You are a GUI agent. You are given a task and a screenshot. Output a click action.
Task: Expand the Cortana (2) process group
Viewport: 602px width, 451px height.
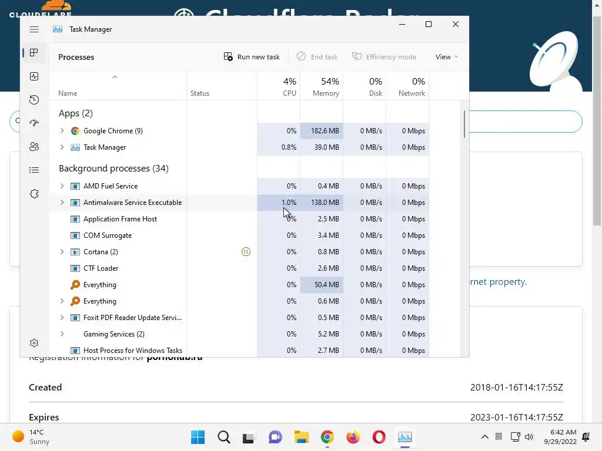tap(62, 251)
